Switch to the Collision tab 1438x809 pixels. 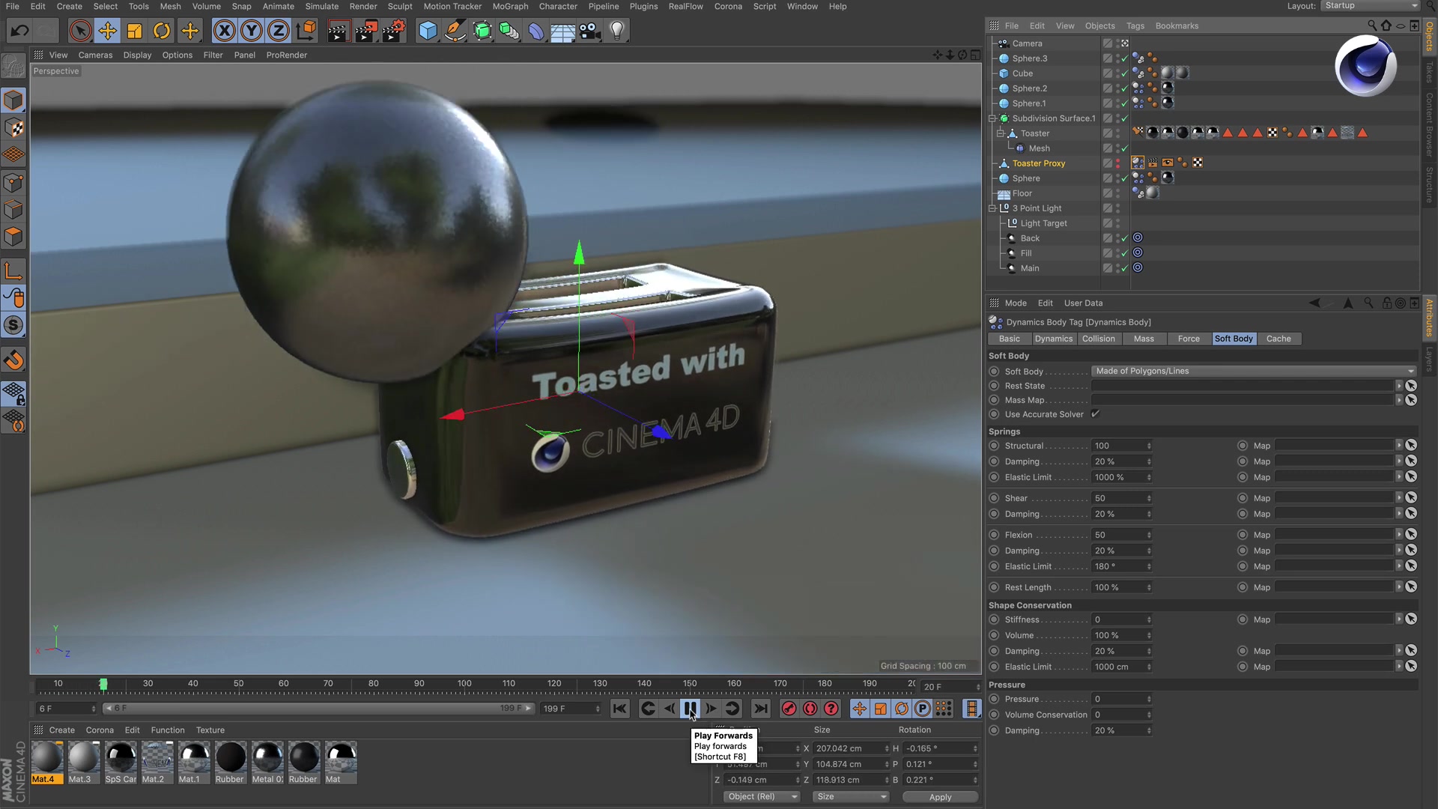[1098, 339]
